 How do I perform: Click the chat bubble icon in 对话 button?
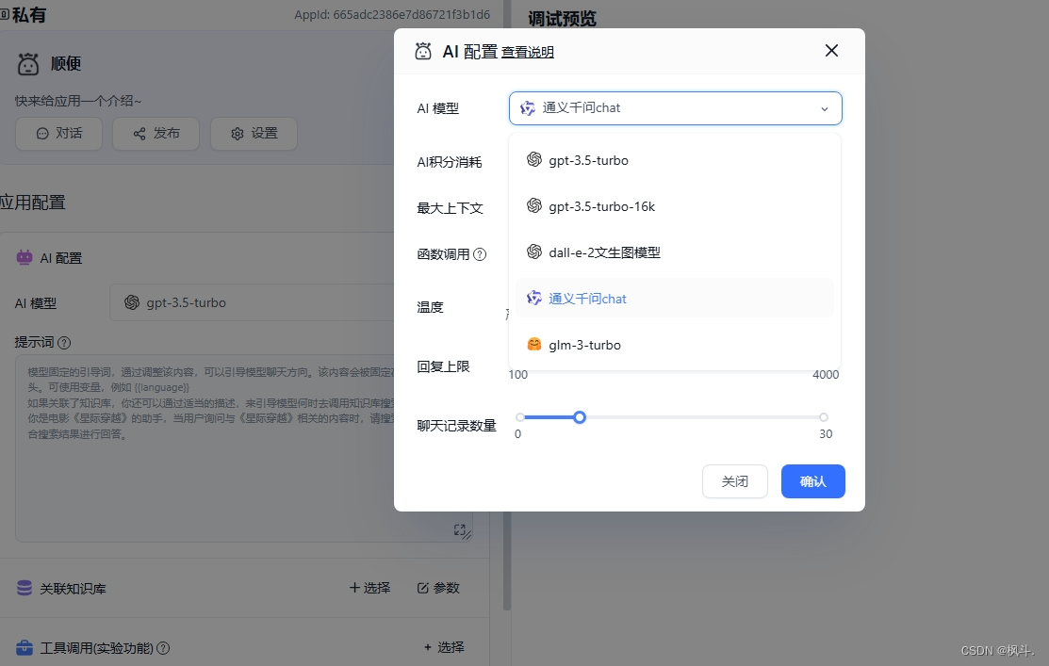pos(42,134)
